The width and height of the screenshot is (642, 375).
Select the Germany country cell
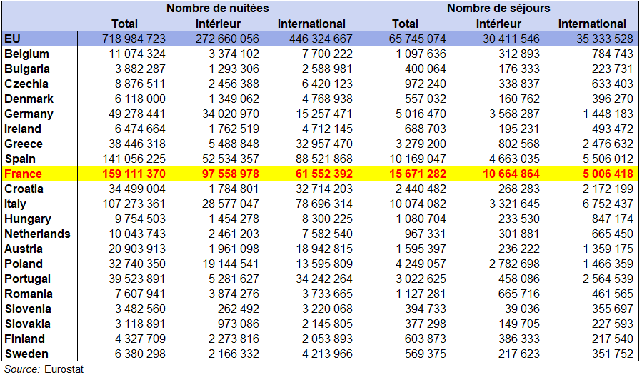tap(29, 114)
